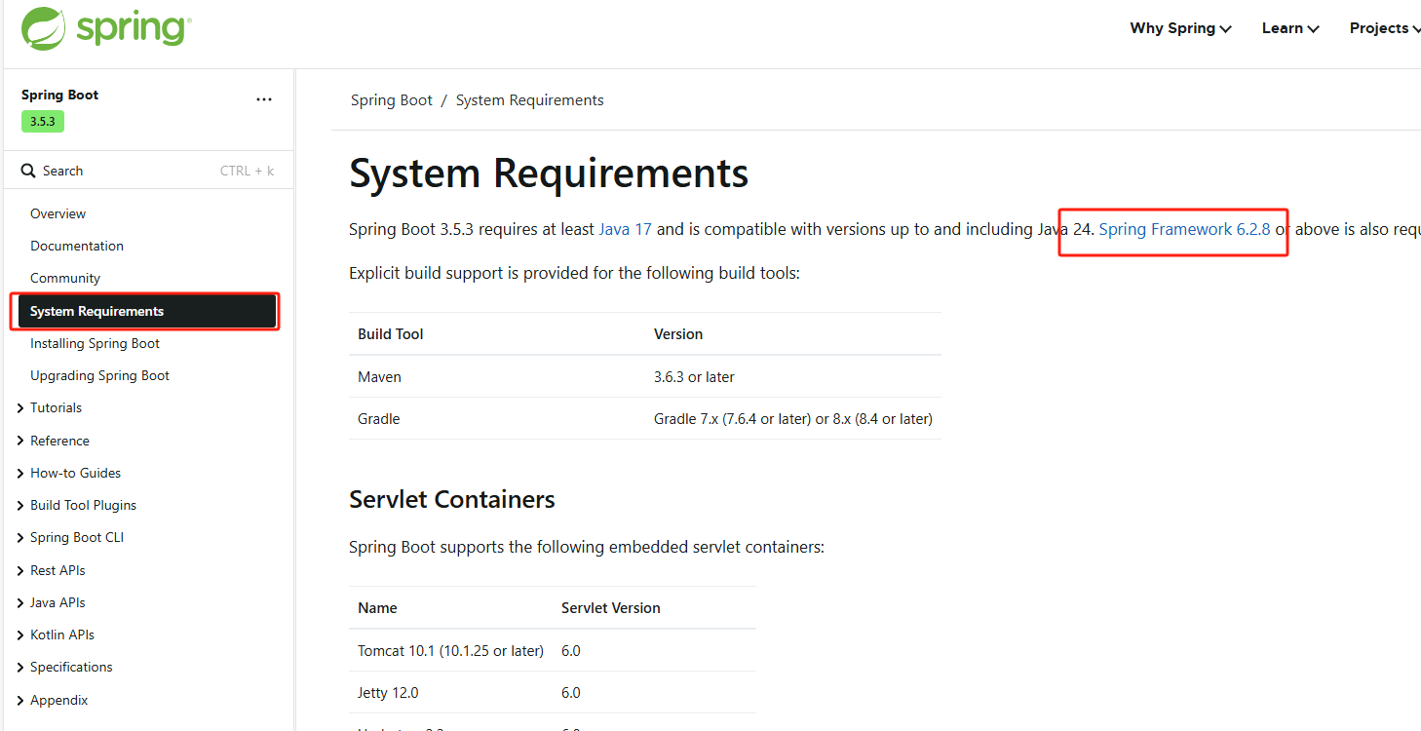Go to Overview in the sidebar

pos(58,213)
